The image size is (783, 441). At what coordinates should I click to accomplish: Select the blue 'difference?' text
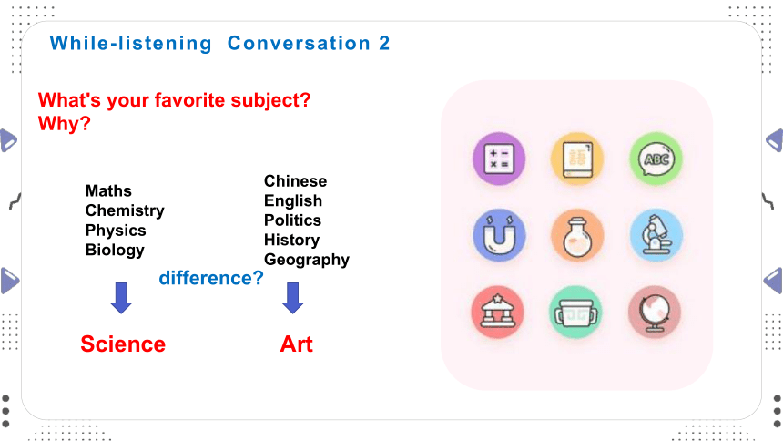(211, 278)
